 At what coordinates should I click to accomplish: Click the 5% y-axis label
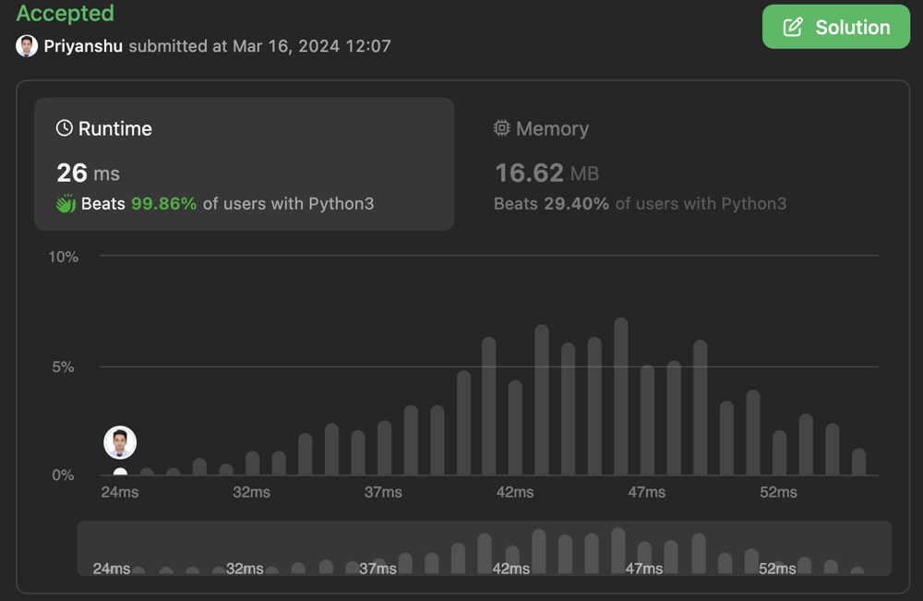tap(63, 367)
